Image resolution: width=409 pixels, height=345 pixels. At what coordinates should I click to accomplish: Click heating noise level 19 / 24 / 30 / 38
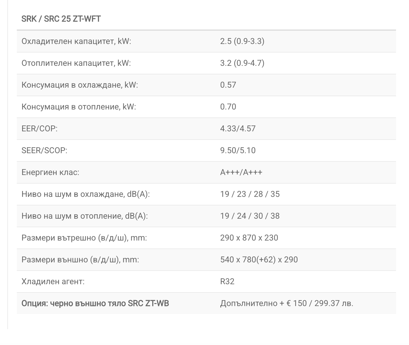point(250,216)
